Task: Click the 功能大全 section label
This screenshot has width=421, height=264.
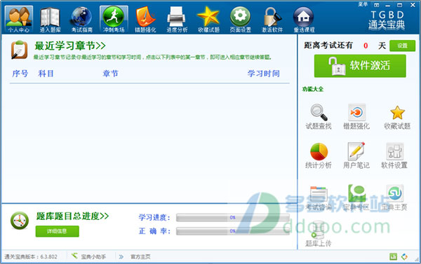Action: pos(313,89)
